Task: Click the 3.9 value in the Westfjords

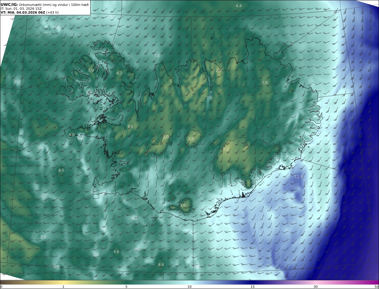Action: tap(91, 70)
